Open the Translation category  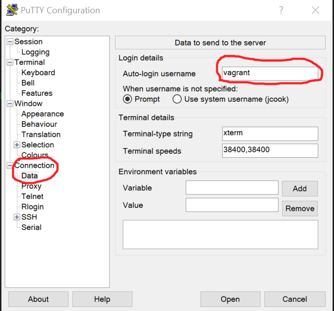(x=41, y=135)
